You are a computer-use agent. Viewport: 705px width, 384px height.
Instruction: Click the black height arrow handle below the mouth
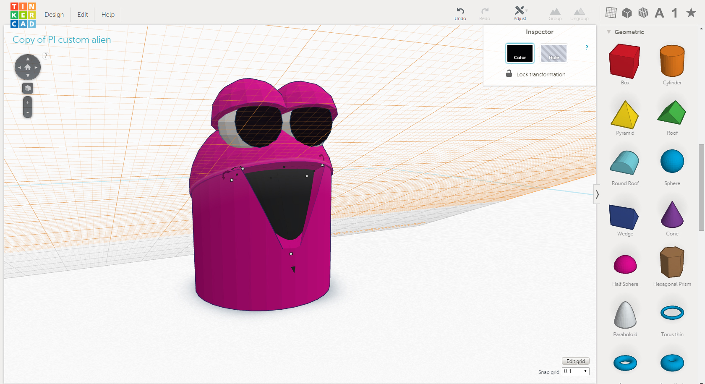[293, 269]
